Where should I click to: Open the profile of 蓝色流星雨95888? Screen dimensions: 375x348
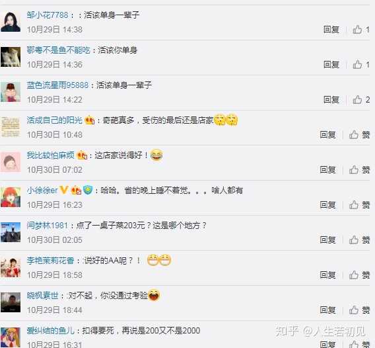pyautogui.click(x=57, y=85)
